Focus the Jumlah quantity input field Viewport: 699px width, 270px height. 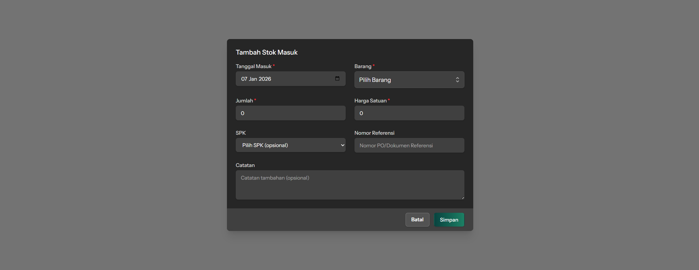coord(290,113)
